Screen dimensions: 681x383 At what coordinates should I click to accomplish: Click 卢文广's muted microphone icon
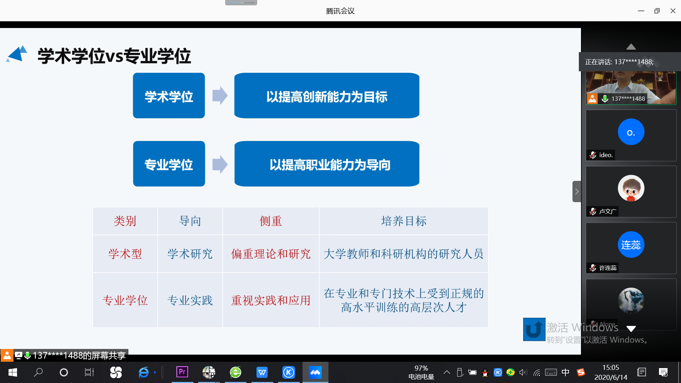(593, 211)
